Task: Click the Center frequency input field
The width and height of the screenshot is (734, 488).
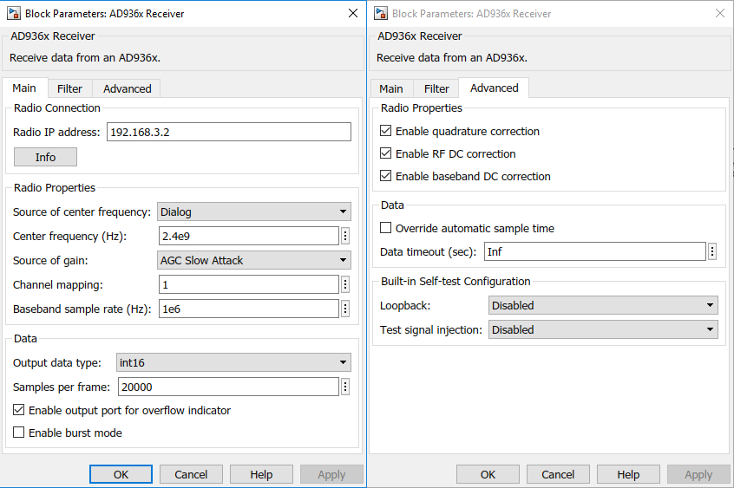Action: click(248, 236)
